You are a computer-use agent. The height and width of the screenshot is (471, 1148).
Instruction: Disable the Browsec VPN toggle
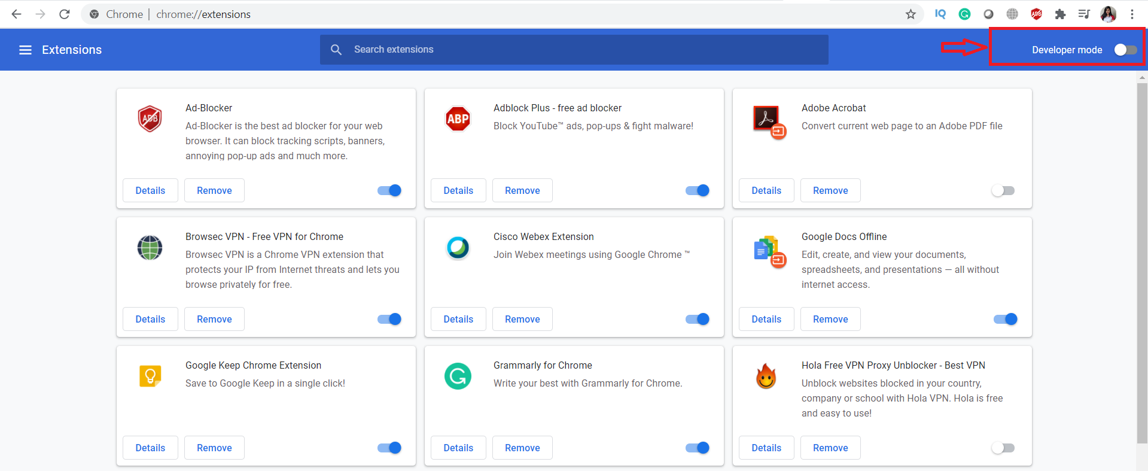click(389, 319)
